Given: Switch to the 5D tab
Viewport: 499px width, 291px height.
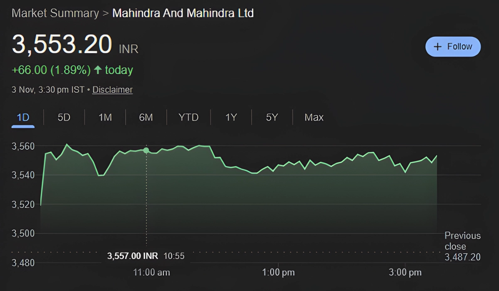Looking at the screenshot, I should pos(64,118).
